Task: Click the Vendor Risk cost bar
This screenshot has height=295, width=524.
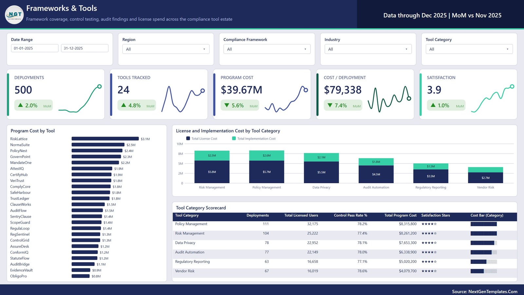Action: (x=484, y=271)
